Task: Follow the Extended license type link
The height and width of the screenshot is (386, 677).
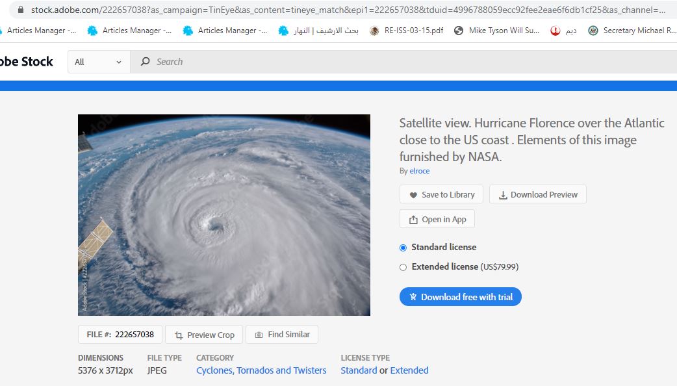Action: [409, 370]
